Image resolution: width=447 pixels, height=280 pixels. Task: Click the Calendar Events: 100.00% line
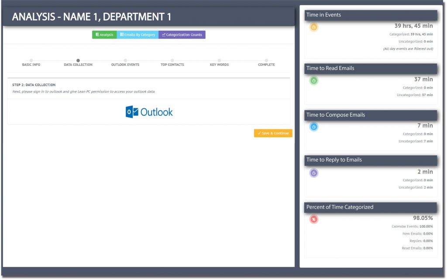412,226
